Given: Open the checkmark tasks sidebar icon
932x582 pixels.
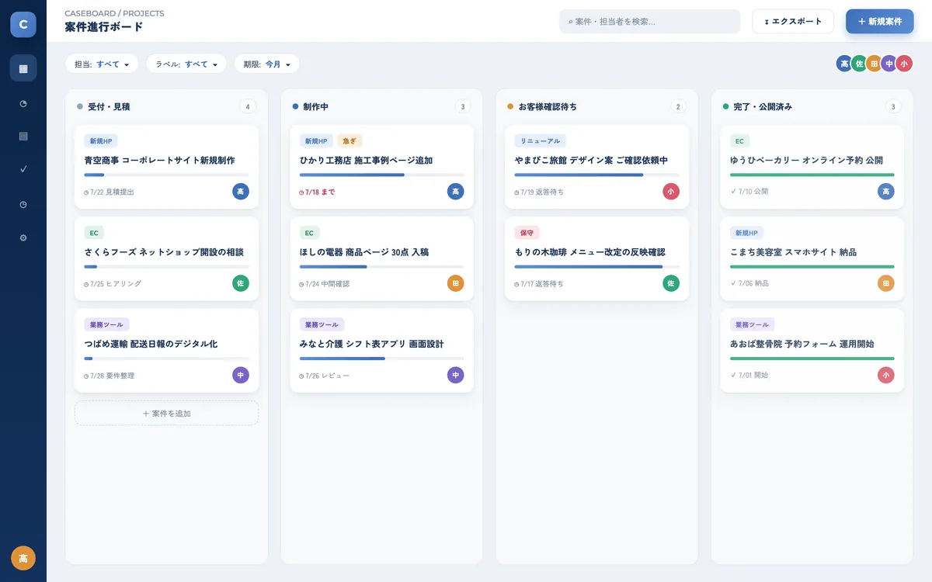Looking at the screenshot, I should [x=23, y=169].
